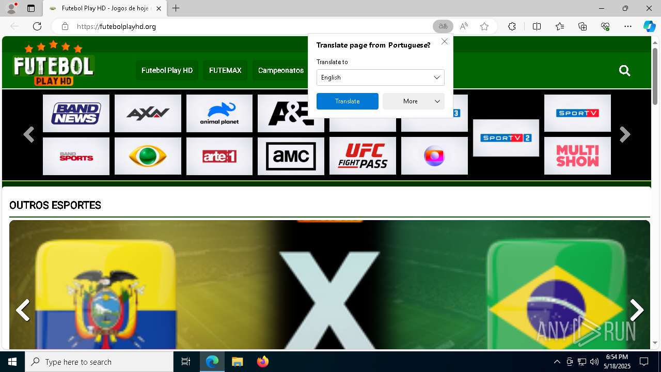Image resolution: width=661 pixels, height=372 pixels.
Task: Expand the More options dropdown
Action: tap(414, 101)
